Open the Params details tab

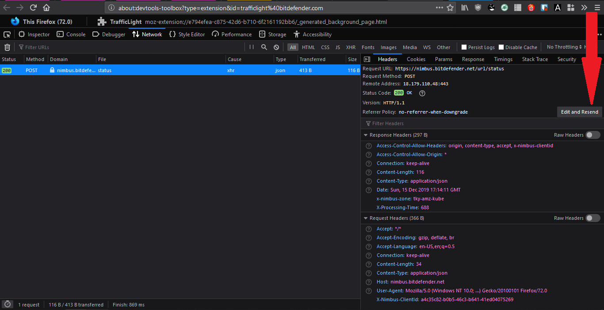coord(443,59)
